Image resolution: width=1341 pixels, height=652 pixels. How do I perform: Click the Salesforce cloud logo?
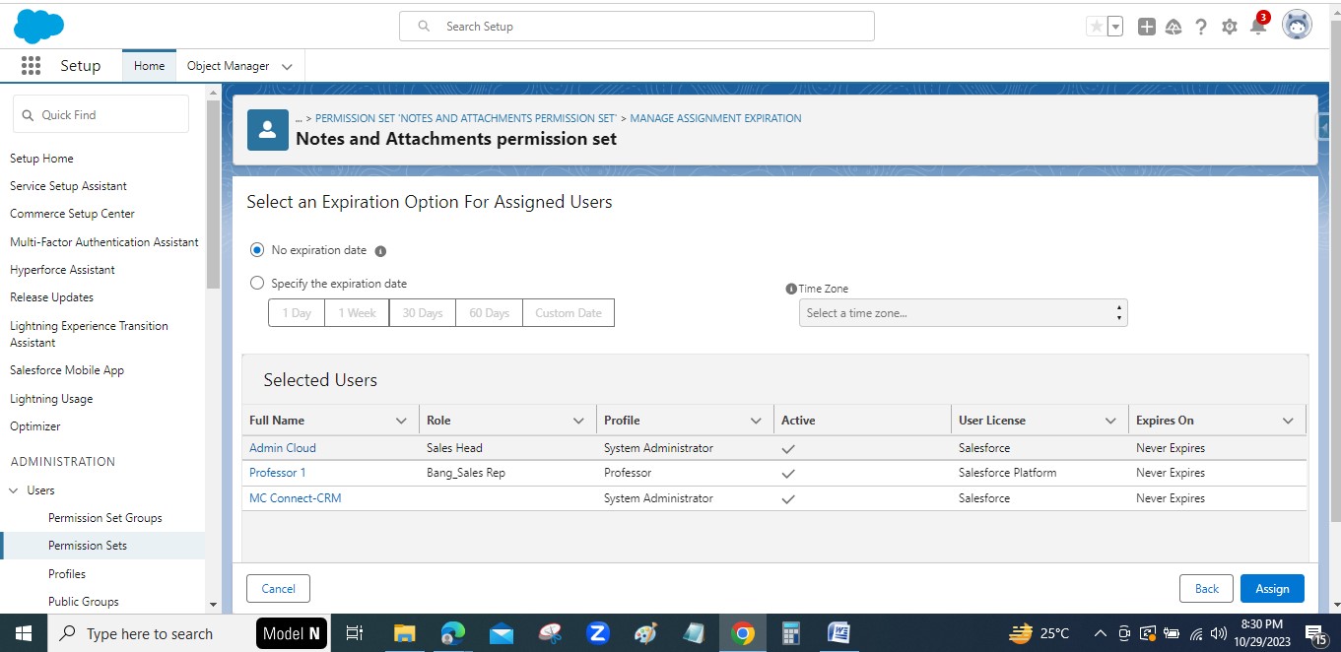click(x=38, y=27)
